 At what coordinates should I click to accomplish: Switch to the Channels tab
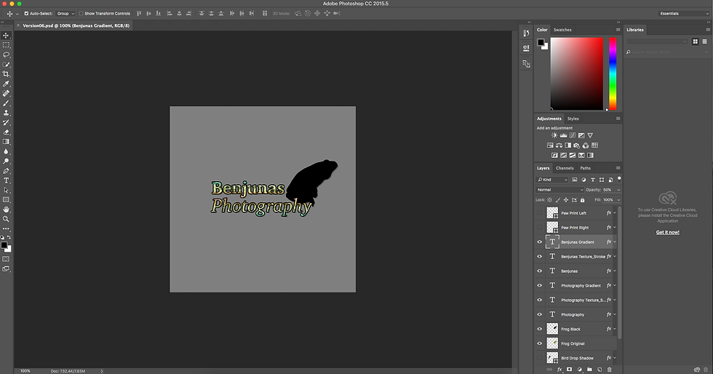pyautogui.click(x=565, y=168)
